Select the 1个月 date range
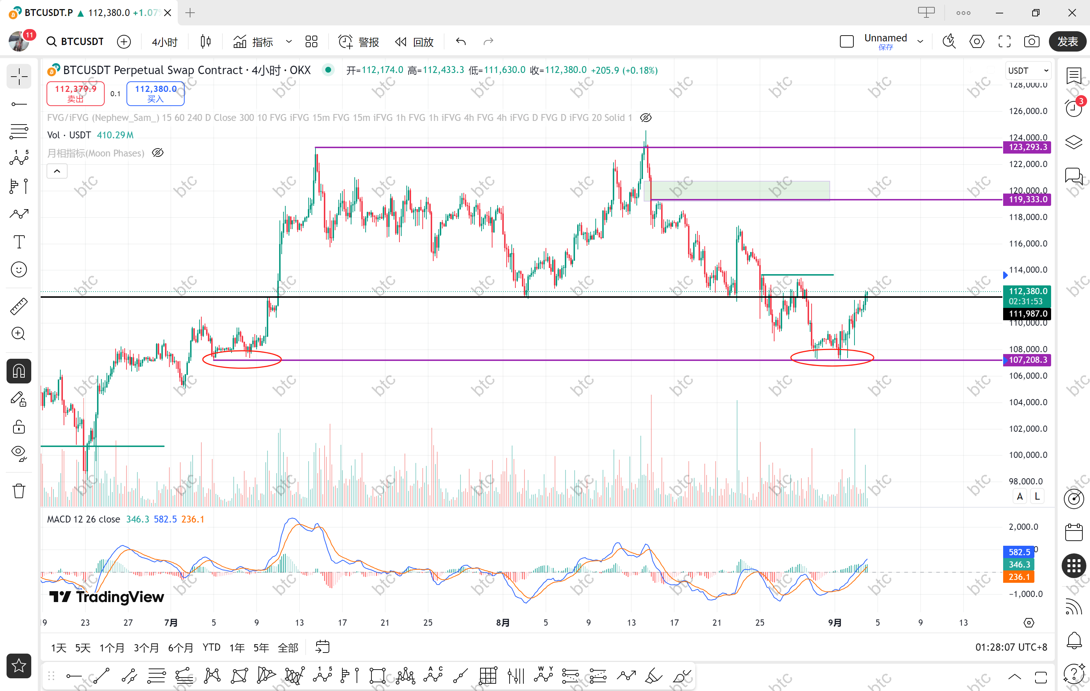This screenshot has height=691, width=1090. [x=112, y=647]
